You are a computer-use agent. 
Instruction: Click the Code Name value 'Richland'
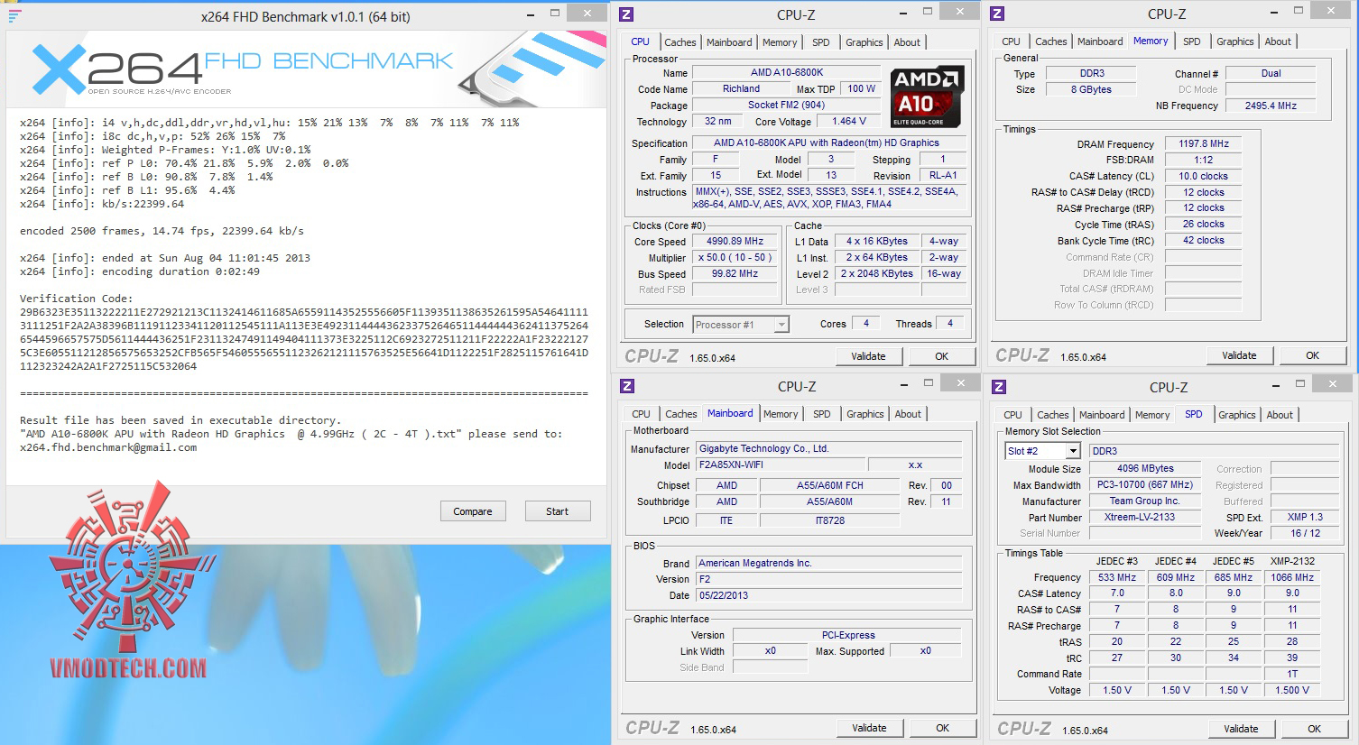741,89
